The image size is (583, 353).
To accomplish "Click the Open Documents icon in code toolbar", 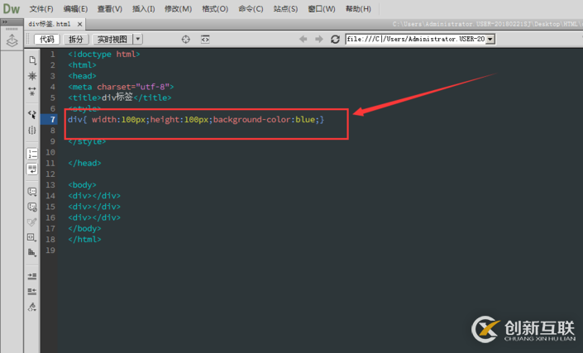I will pyautogui.click(x=32, y=60).
